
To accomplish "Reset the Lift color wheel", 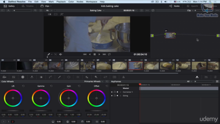I will pyautogui.click(x=23, y=86).
